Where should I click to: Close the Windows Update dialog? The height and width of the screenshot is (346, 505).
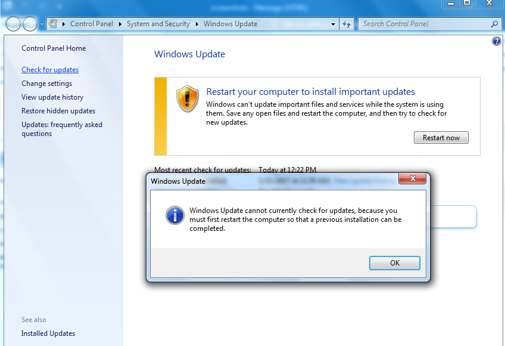coord(412,178)
